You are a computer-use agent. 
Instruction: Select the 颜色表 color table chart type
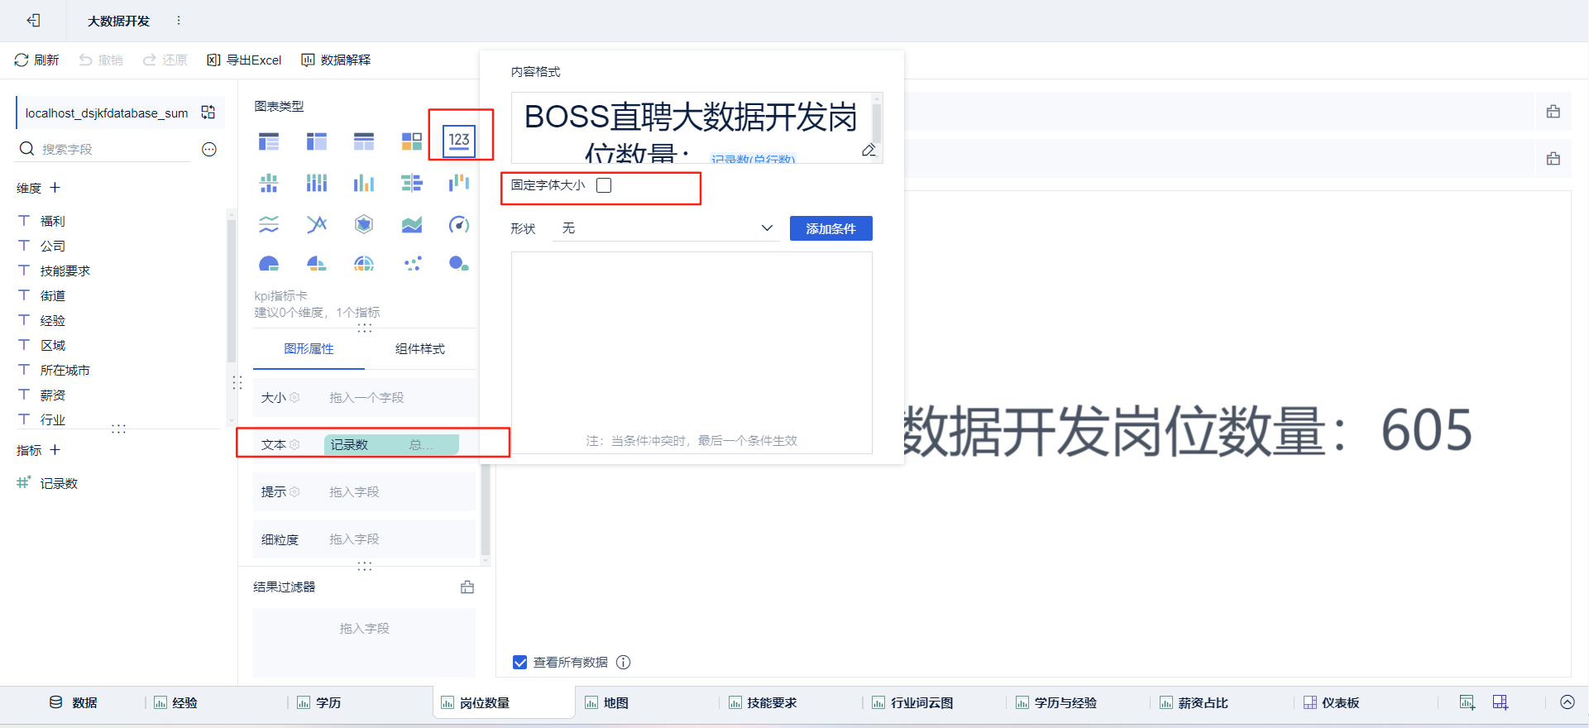[412, 141]
